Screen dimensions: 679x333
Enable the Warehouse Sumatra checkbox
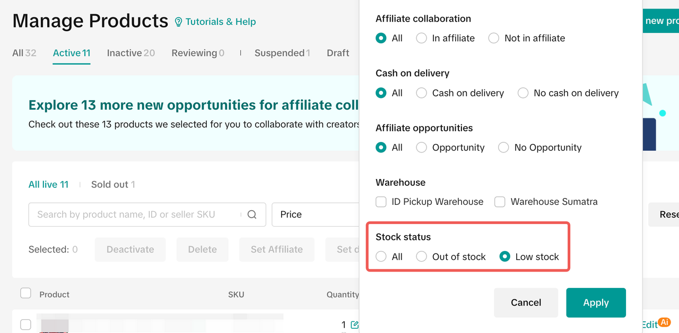coord(499,202)
